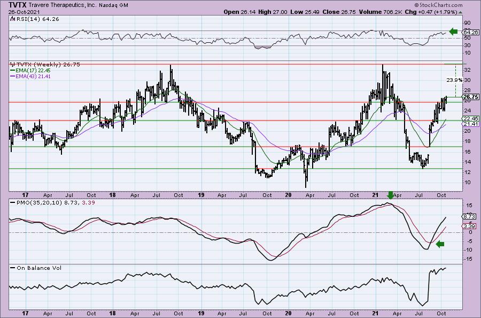Click the price bar icon beside TVTX (Weekly)
The height and width of the screenshot is (318, 481).
point(13,65)
